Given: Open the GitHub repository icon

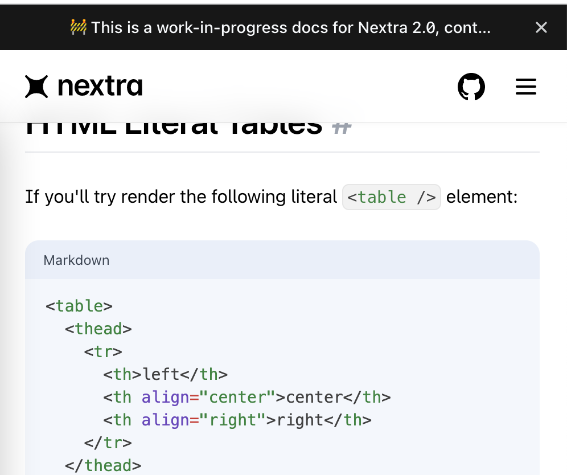Looking at the screenshot, I should [x=471, y=86].
